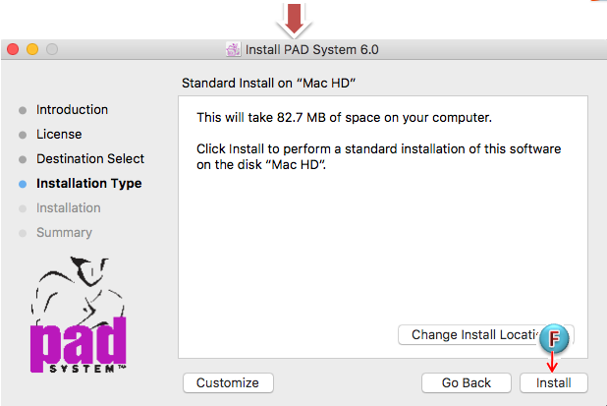Viewport: 607px width, 406px height.
Task: Click Change Install Location button
Action: pyautogui.click(x=475, y=335)
